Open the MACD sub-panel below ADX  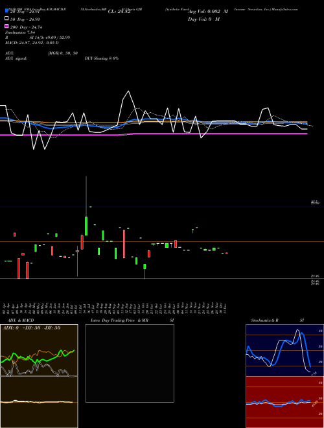tap(39, 402)
